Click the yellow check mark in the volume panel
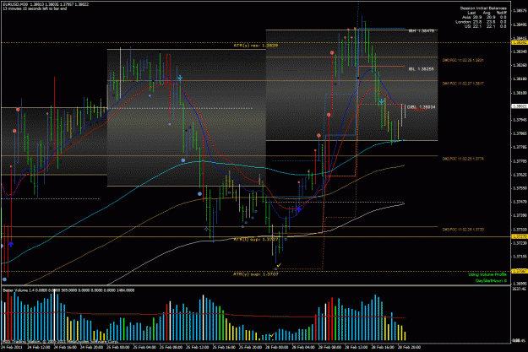 click(x=272, y=335)
